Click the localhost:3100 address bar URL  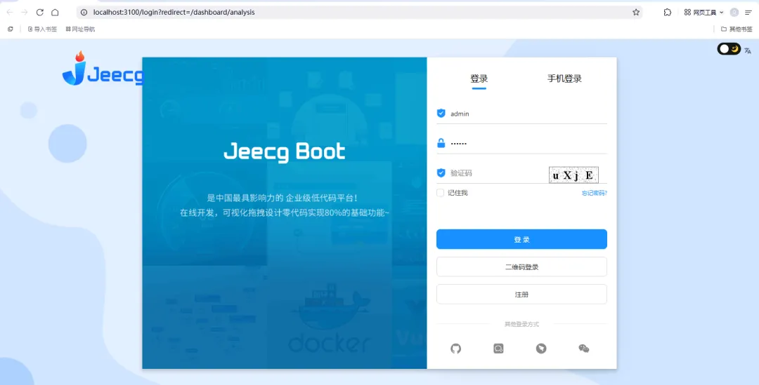174,12
